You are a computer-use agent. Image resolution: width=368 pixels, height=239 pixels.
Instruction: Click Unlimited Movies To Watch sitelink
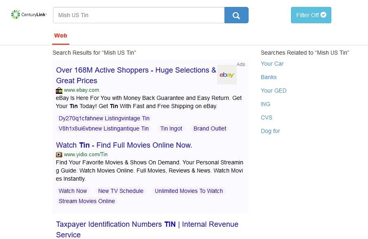(x=189, y=191)
